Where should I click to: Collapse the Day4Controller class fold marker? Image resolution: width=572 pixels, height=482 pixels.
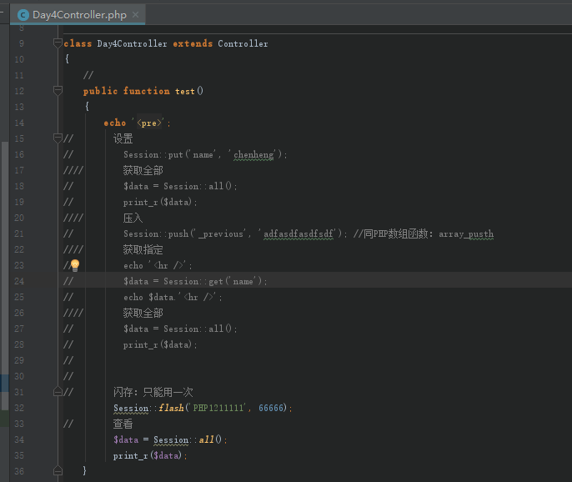click(58, 43)
